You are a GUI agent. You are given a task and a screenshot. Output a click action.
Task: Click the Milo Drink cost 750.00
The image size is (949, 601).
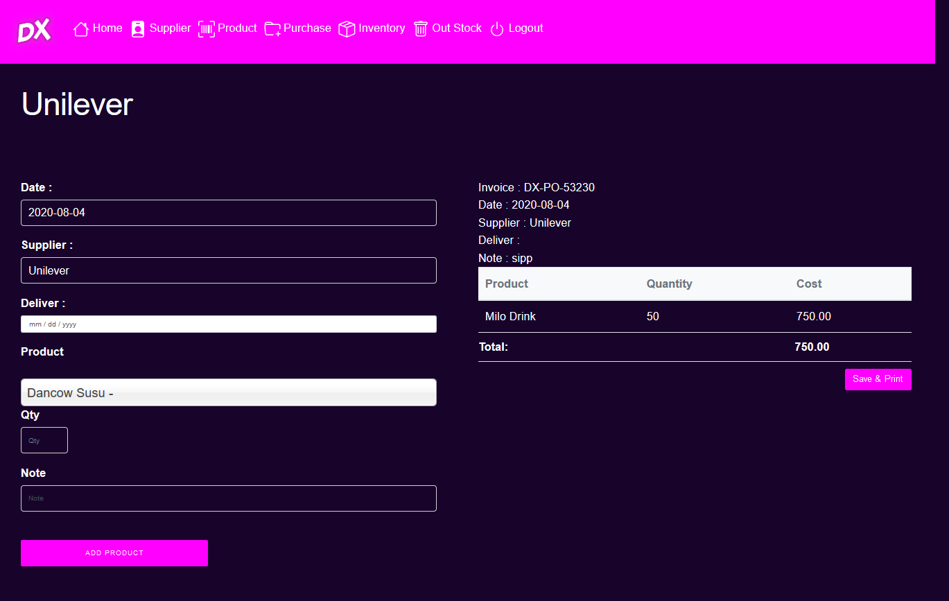pos(814,317)
